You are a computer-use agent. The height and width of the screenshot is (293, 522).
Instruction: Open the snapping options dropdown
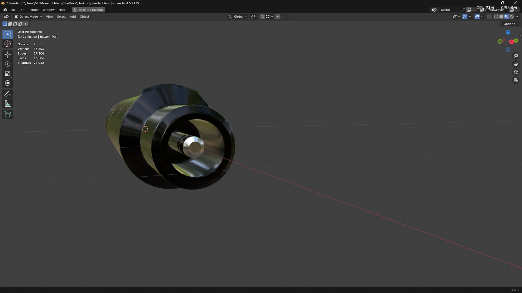click(269, 17)
